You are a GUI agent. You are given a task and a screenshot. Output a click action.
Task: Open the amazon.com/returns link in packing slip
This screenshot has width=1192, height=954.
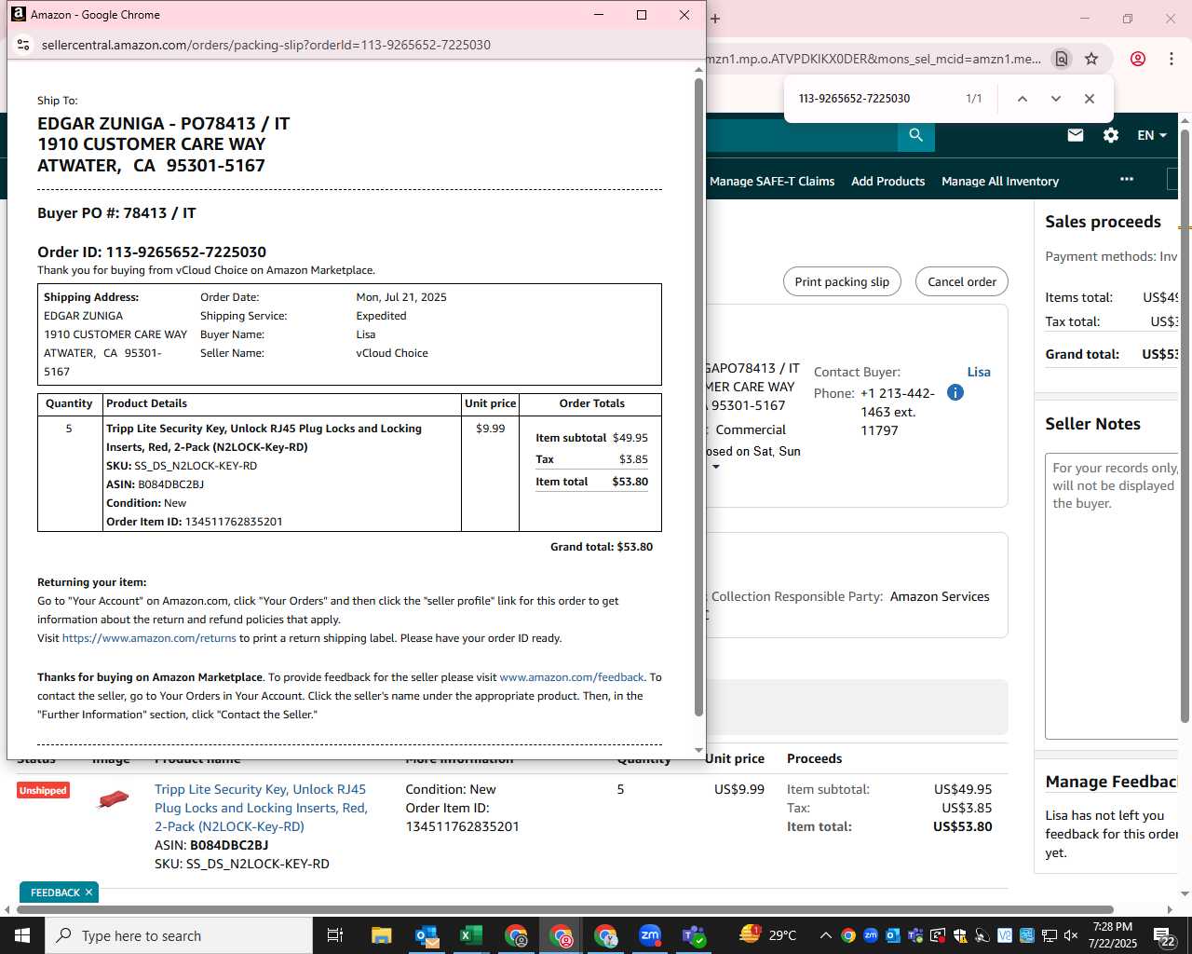149,638
